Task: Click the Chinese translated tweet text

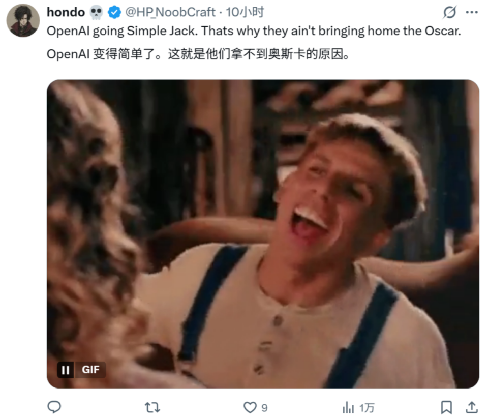Action: 198,53
